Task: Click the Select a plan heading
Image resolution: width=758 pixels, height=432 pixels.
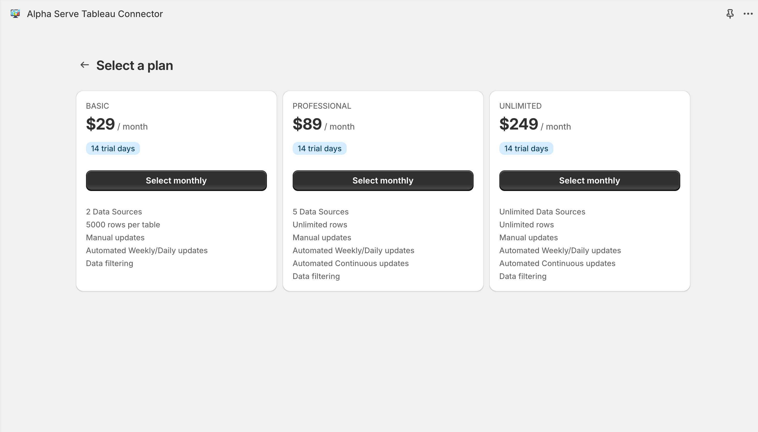Action: [x=134, y=65]
